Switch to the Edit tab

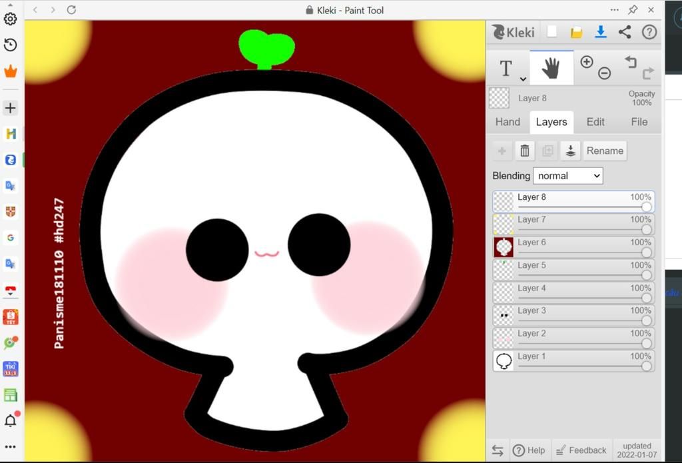[595, 122]
